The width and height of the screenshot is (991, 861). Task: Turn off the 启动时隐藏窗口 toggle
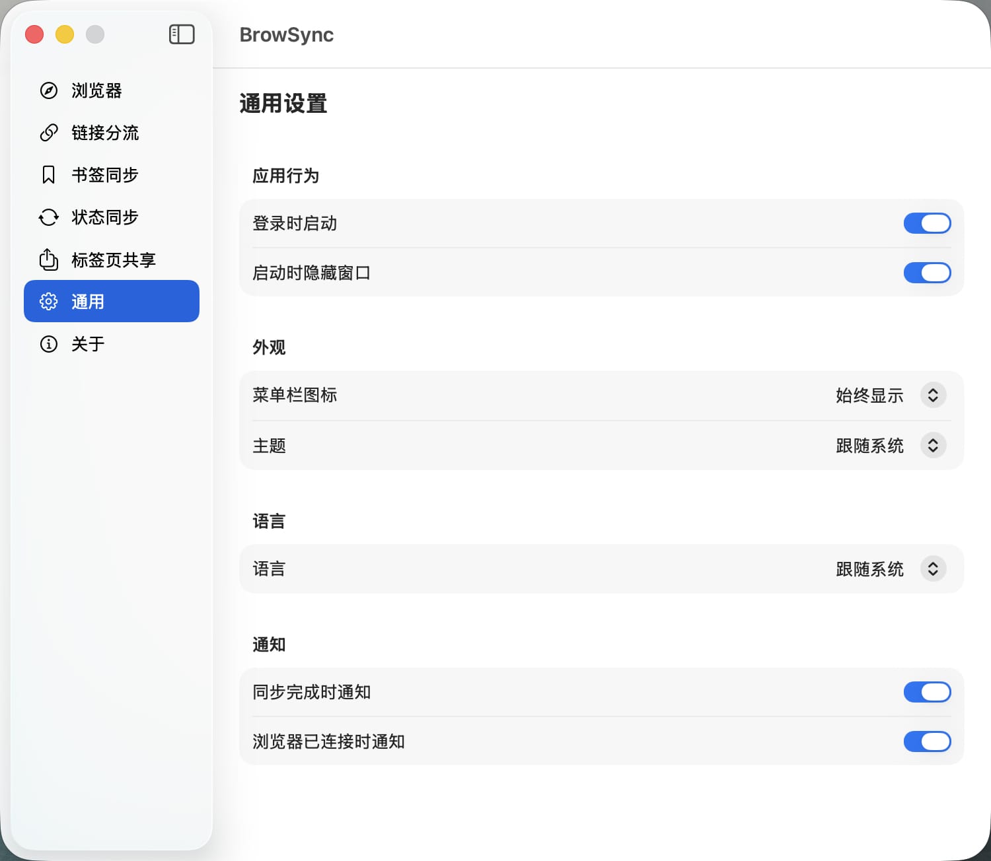coord(927,273)
